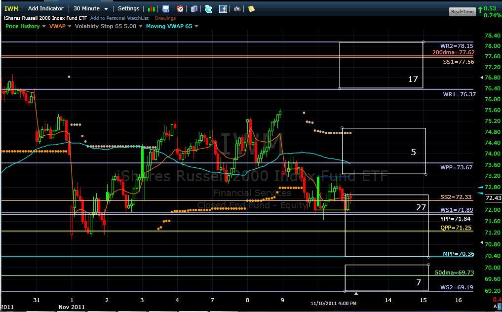
Task: Click the Add Indicator button
Action: (46, 9)
